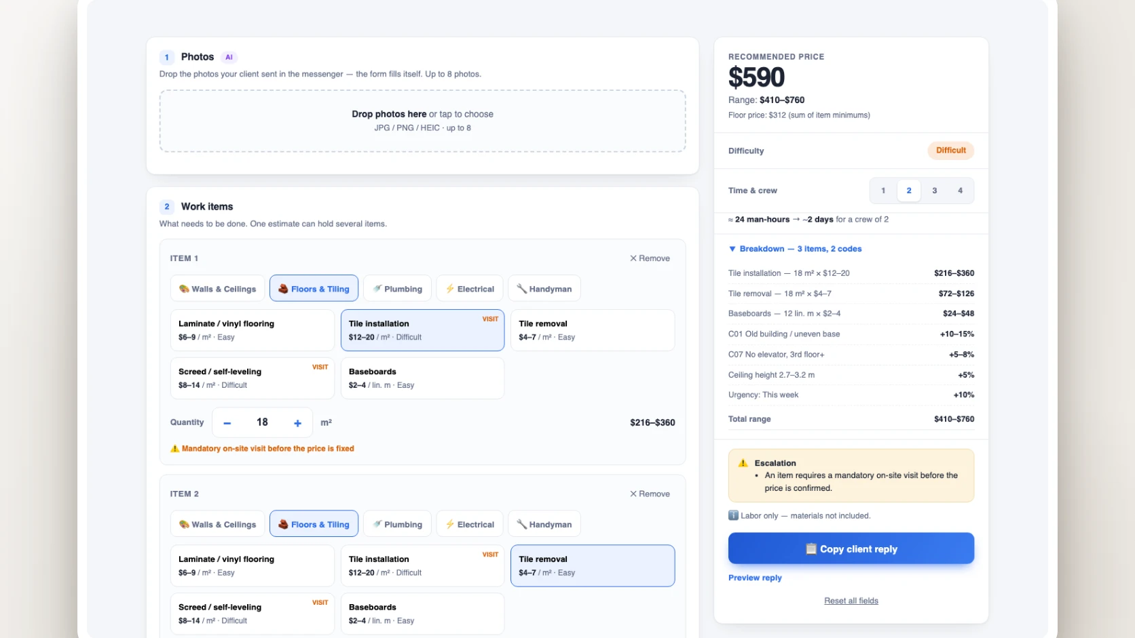
Task: Set crew size to 1
Action: click(883, 191)
